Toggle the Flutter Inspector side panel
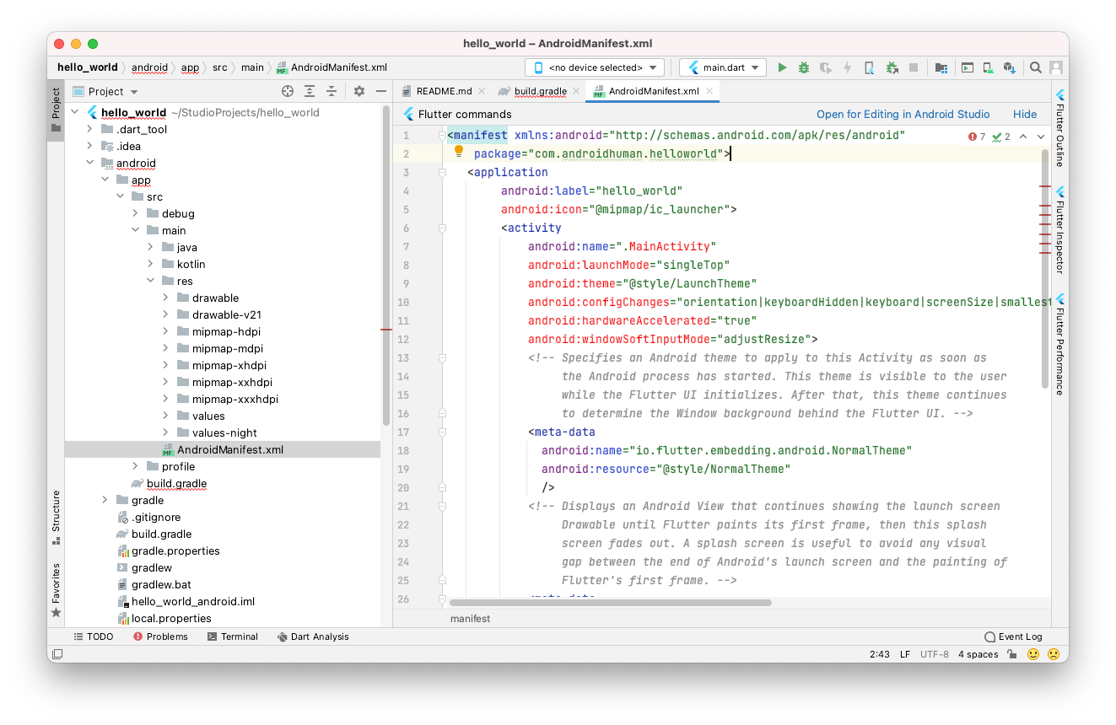 click(x=1060, y=230)
